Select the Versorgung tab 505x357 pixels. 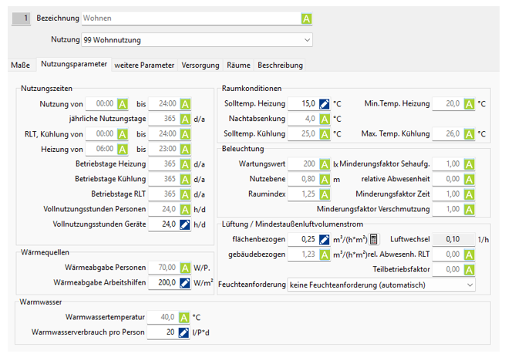pos(200,66)
